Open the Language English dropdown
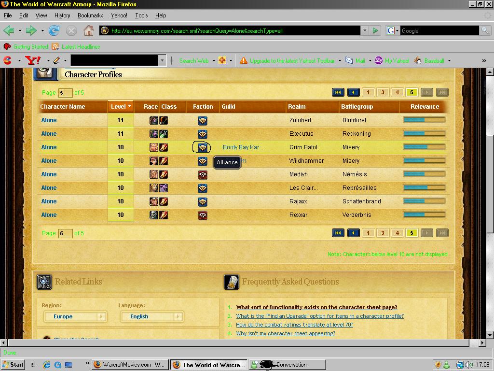Image resolution: width=494 pixels, height=371 pixels. coord(151,316)
